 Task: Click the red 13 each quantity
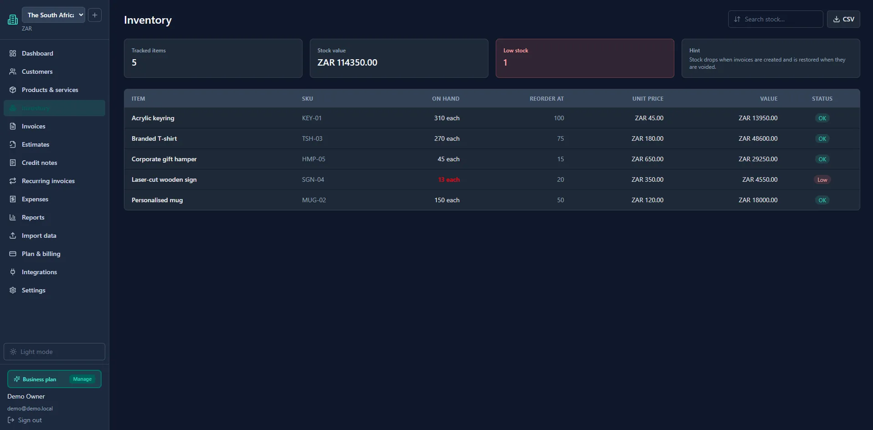449,179
